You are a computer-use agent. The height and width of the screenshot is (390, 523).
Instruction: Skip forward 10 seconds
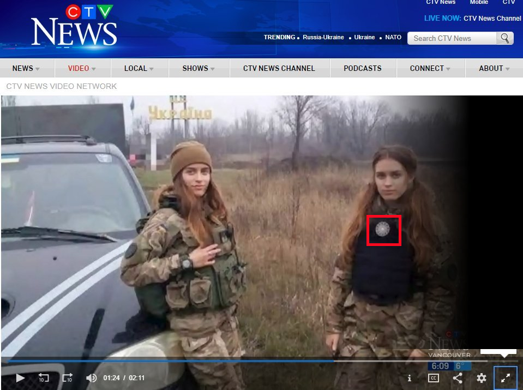(x=68, y=378)
